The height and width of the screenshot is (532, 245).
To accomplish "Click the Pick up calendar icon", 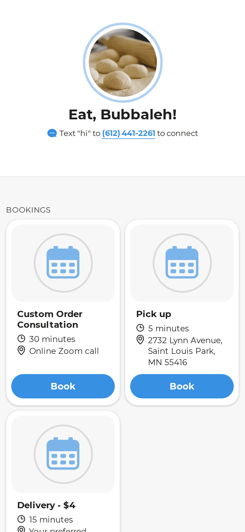I will (182, 263).
